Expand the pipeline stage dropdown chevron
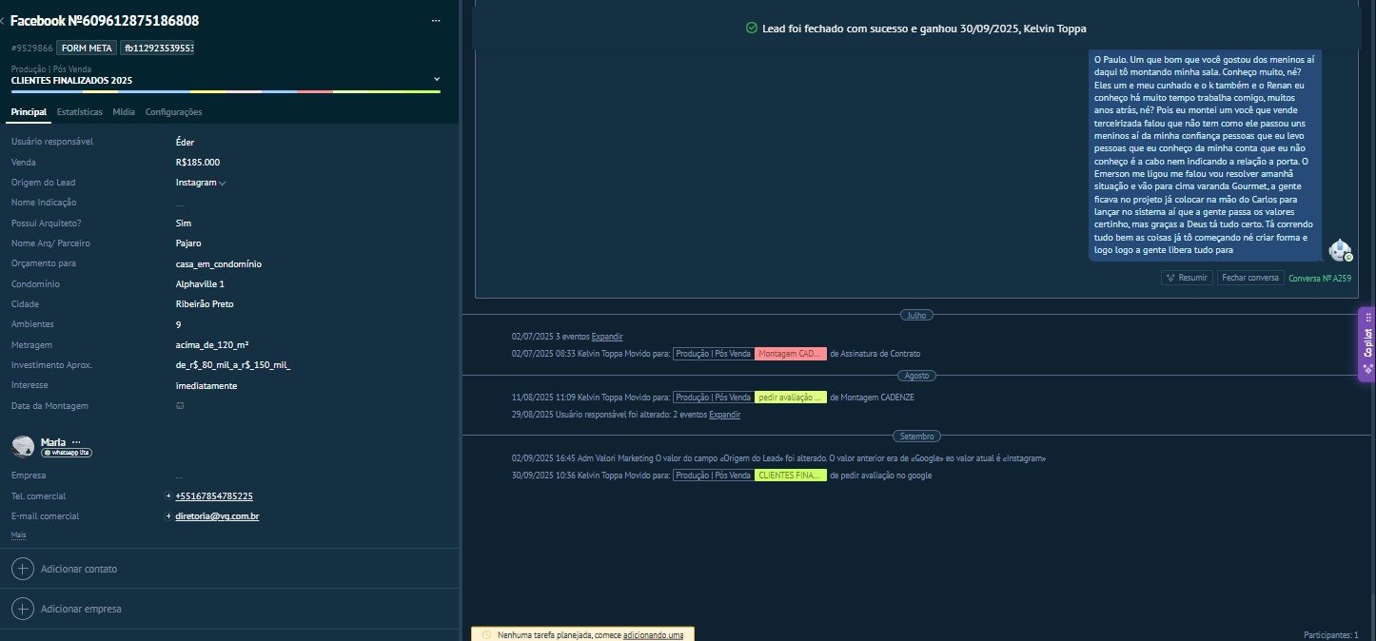Screen dimensions: 1376x641 [437, 79]
